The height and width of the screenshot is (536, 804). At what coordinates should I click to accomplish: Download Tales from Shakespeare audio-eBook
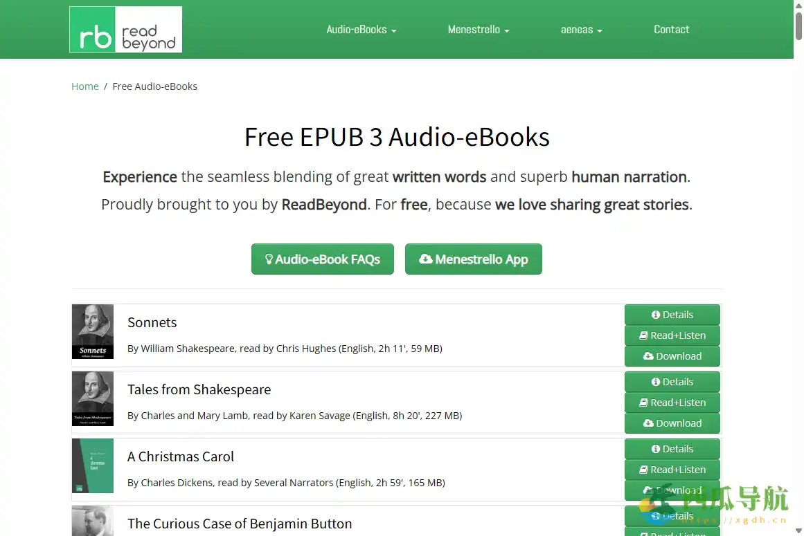[672, 423]
